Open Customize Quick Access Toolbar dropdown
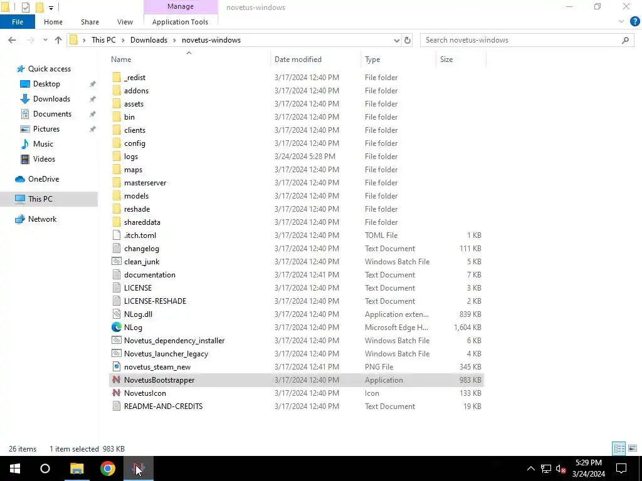Screen dimensions: 642x481 tap(51, 8)
